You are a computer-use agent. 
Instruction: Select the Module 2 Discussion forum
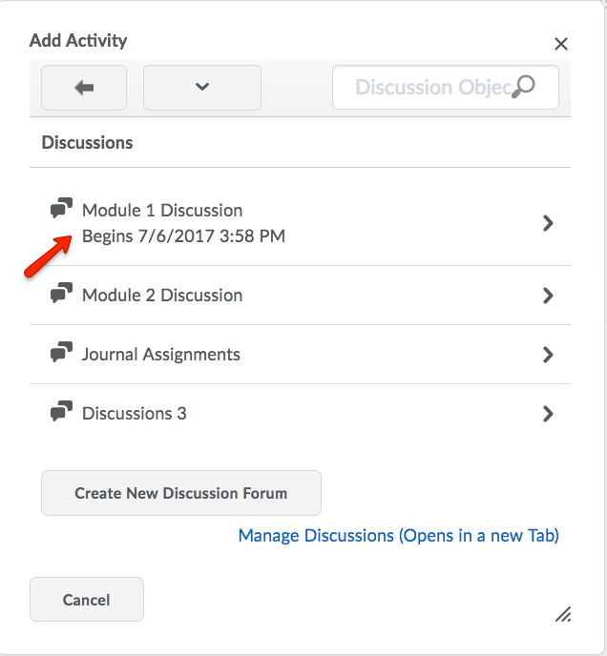point(162,296)
